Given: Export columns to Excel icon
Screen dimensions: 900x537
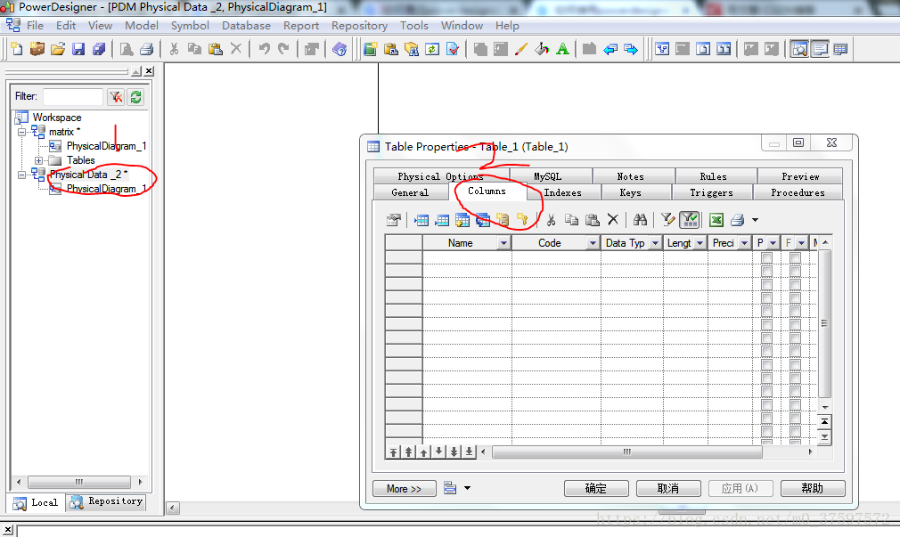Looking at the screenshot, I should (716, 220).
